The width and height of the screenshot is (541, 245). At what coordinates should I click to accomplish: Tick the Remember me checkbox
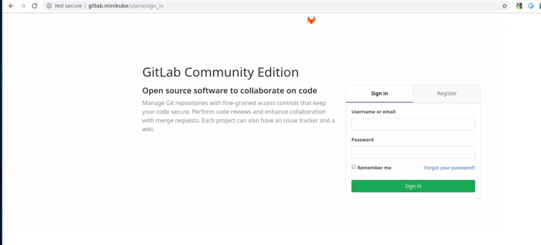click(x=353, y=167)
